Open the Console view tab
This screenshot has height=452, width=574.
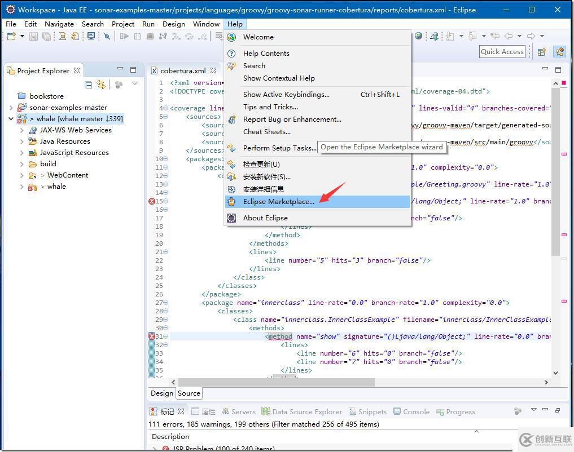(411, 412)
